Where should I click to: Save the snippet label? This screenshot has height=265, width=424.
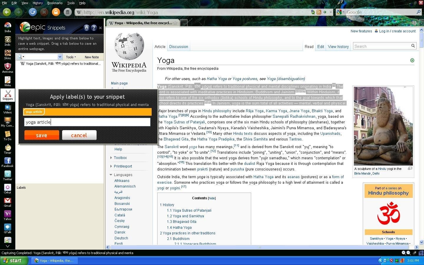(x=42, y=135)
